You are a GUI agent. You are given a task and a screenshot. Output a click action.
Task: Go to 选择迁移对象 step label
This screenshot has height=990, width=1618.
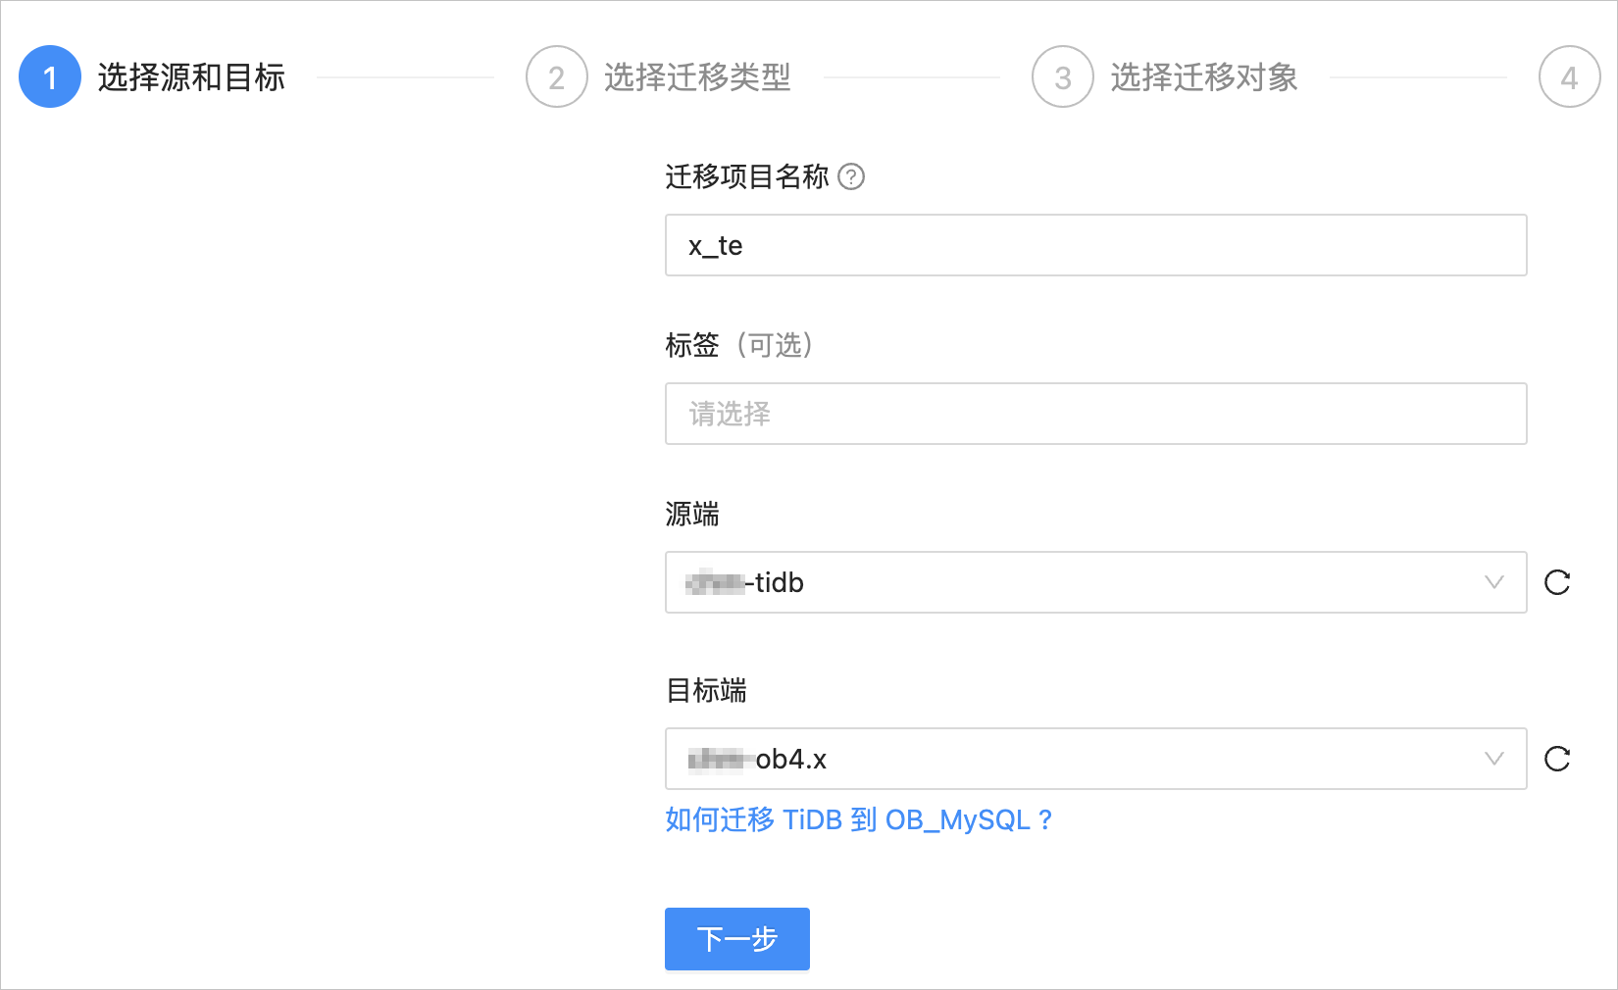coord(1204,77)
